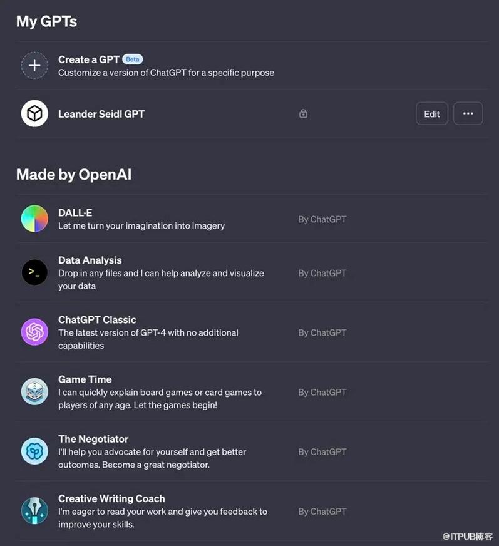The image size is (499, 546).
Task: Click the Data Analysis terminal icon
Action: click(x=34, y=272)
